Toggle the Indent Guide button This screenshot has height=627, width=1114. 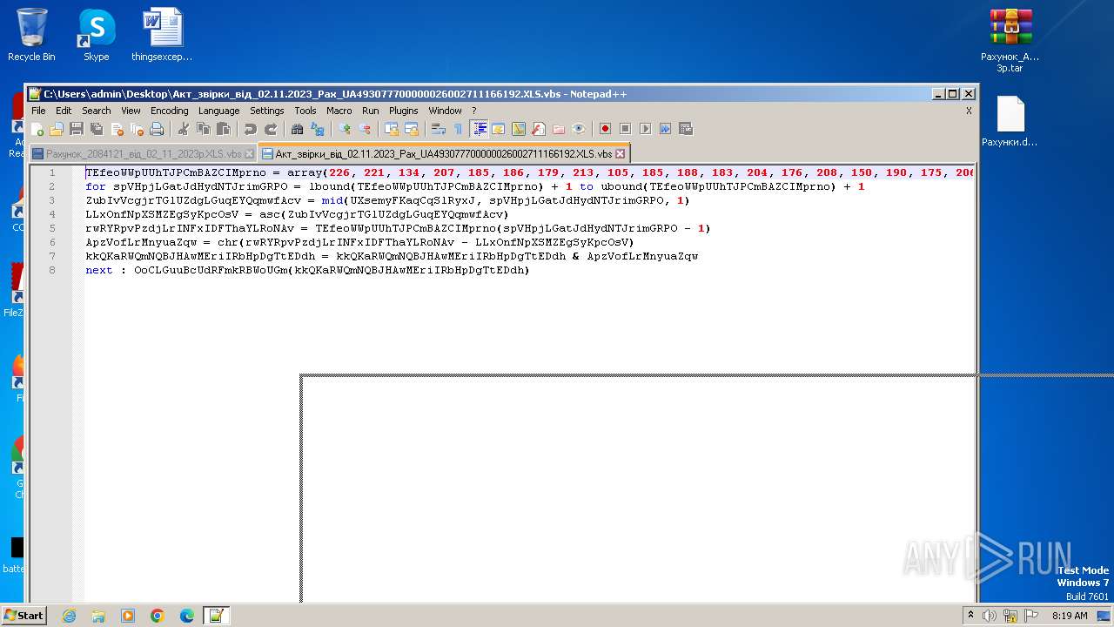[479, 129]
